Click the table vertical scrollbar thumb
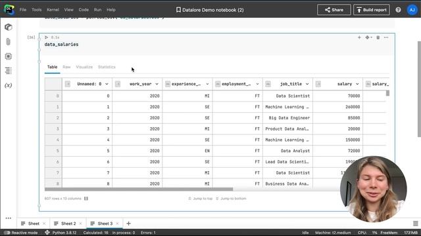This screenshot has width=421, height=236. click(387, 93)
